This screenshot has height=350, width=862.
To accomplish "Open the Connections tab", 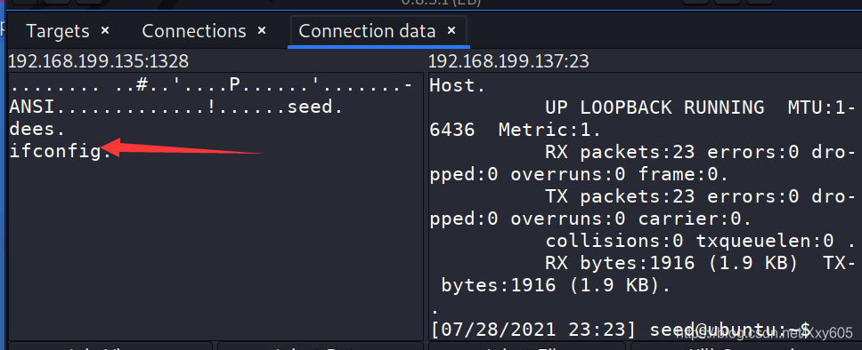I will (x=193, y=31).
